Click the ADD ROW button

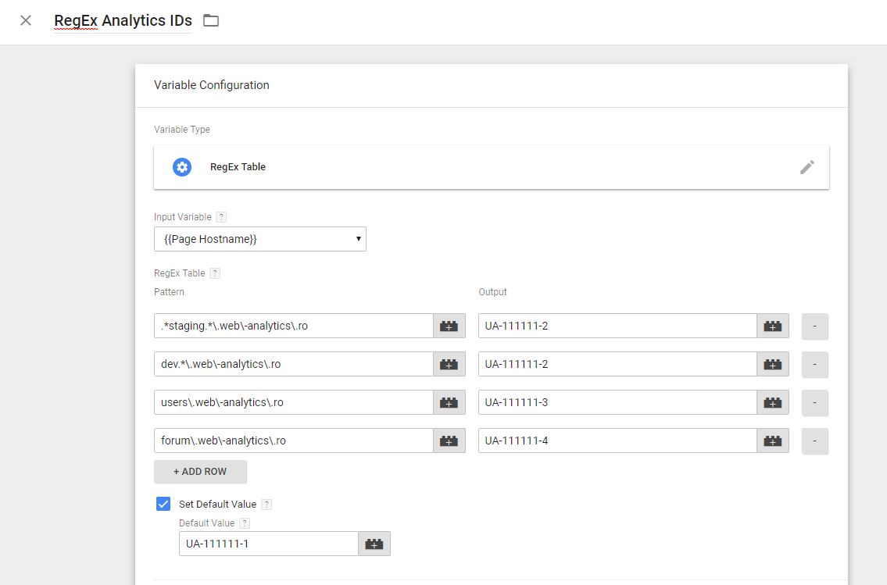200,471
